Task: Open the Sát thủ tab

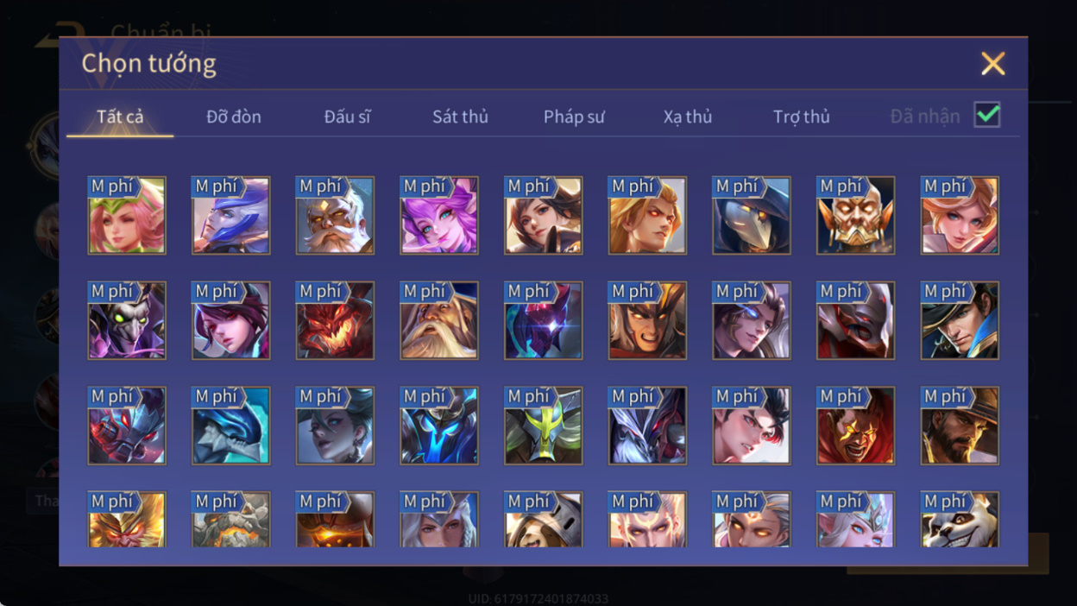Action: tap(460, 117)
